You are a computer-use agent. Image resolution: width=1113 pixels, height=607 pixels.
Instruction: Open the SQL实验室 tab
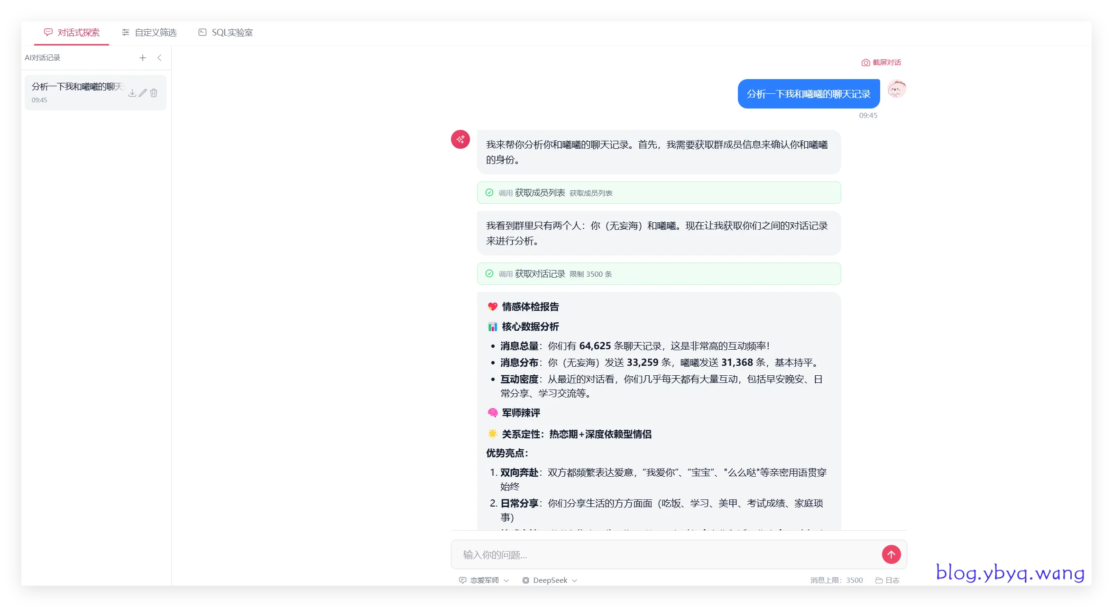click(225, 32)
